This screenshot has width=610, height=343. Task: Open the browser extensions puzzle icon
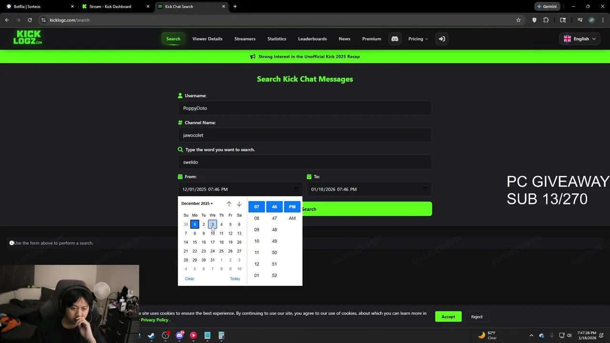546,20
